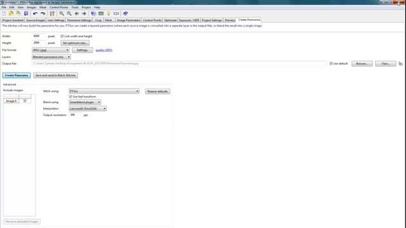Click the Save project floppy icon

[26, 13]
